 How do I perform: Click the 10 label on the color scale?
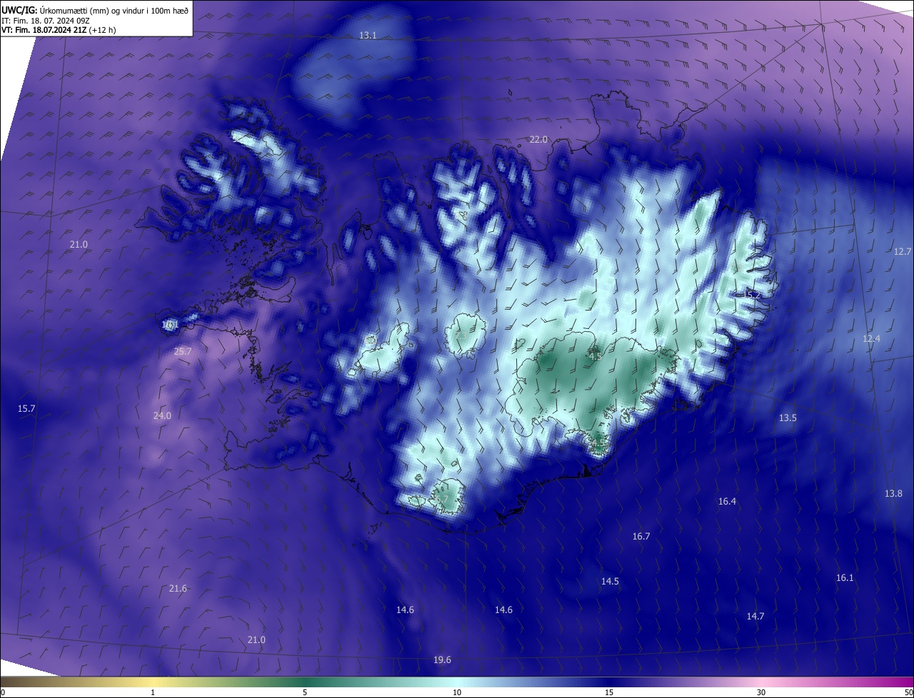457,693
